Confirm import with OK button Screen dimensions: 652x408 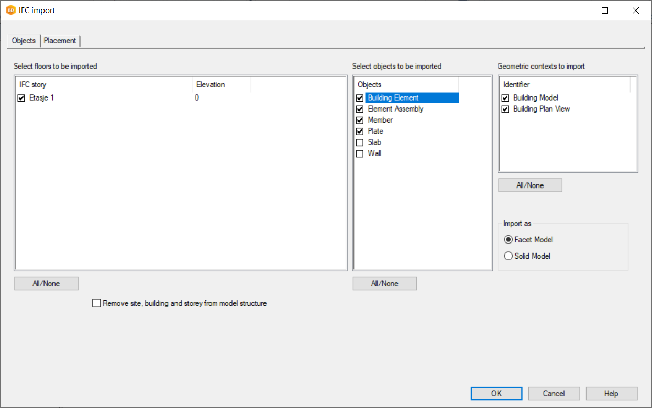click(496, 393)
